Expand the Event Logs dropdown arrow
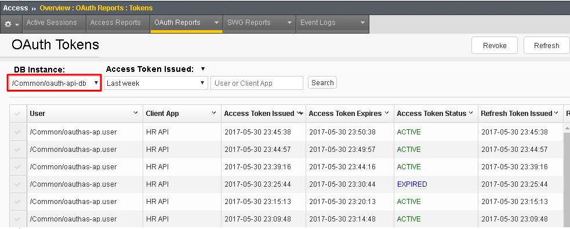The height and width of the screenshot is (229, 570). [x=362, y=23]
